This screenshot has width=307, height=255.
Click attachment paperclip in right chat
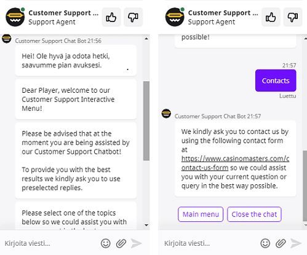[x=281, y=243]
